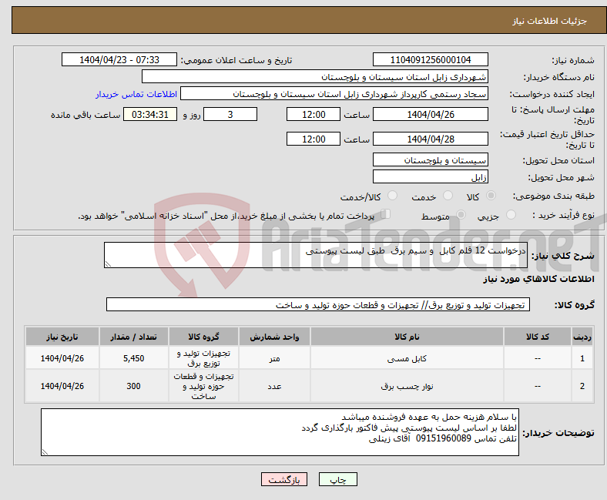Click the نام کالا column header
The width and height of the screenshot is (607, 500).
407,337
